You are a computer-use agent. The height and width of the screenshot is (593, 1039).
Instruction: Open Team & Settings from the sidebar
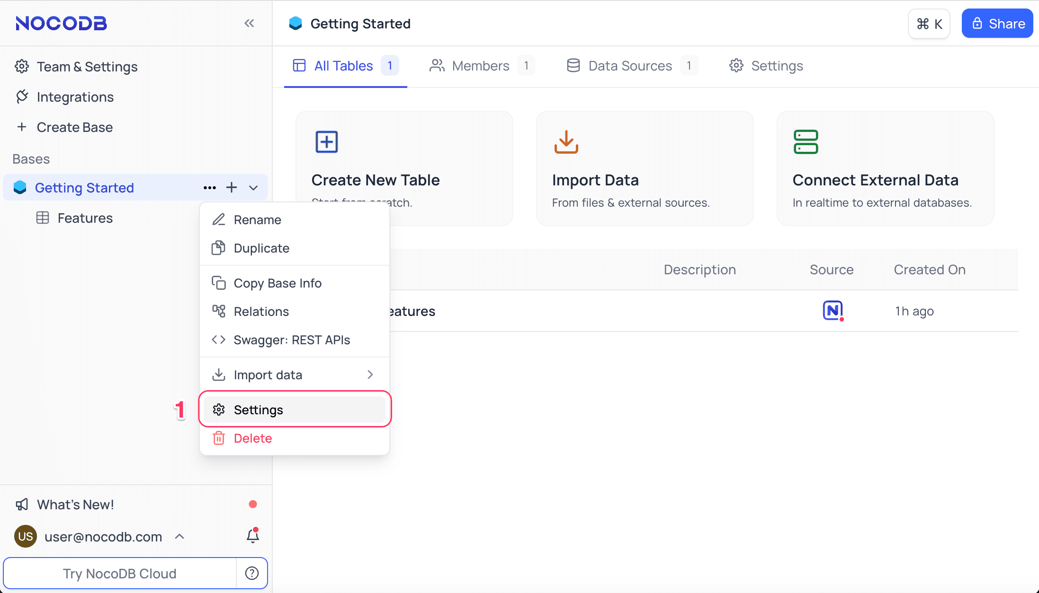pos(87,66)
